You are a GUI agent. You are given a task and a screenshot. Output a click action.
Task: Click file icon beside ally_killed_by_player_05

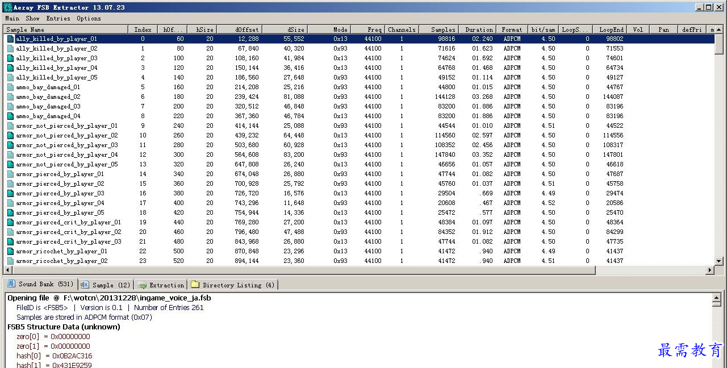pos(10,77)
